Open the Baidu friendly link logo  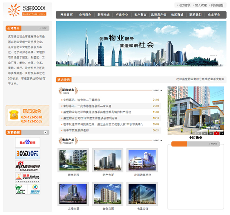(x=28, y=142)
